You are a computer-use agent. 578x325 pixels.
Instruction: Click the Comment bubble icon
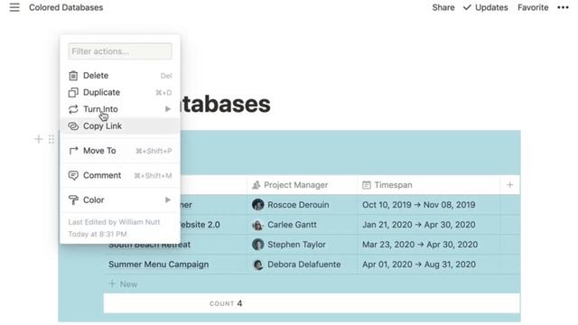73,175
